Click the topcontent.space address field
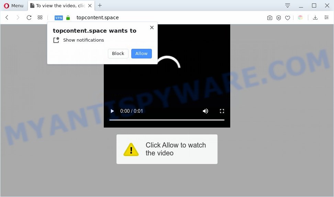The width and height of the screenshot is (334, 197). (x=98, y=18)
